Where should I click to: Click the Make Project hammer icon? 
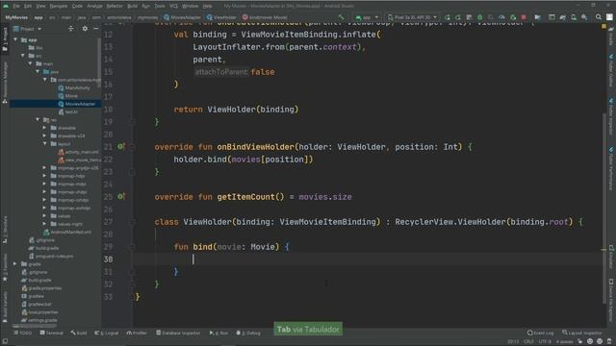coord(341,17)
